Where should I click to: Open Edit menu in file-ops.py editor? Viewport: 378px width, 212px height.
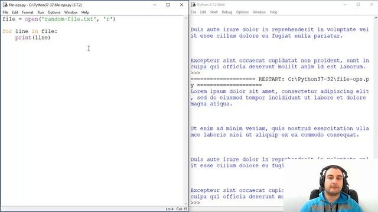click(x=15, y=12)
